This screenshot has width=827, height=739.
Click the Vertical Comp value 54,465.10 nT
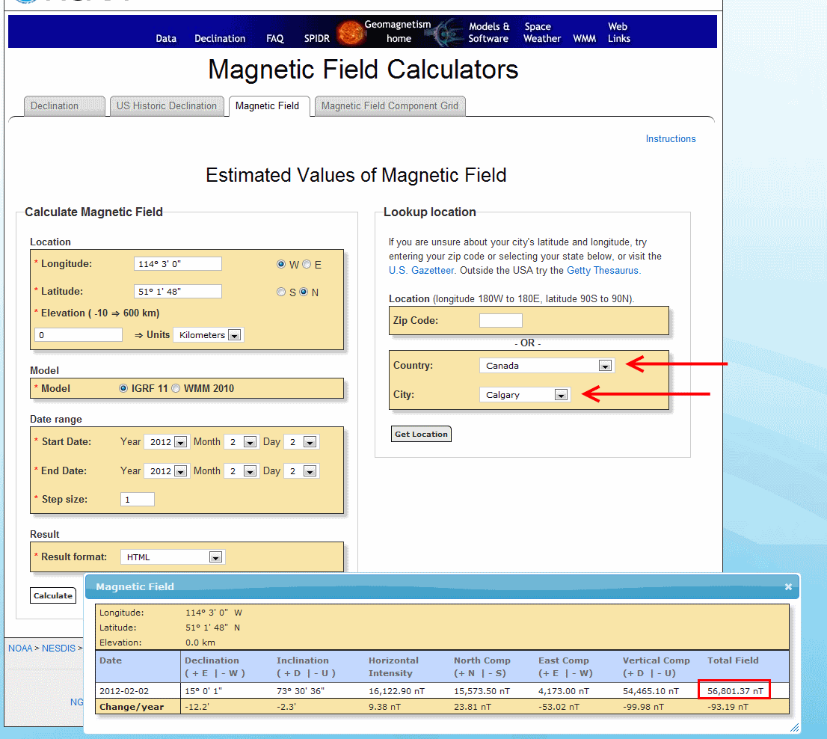coord(651,691)
